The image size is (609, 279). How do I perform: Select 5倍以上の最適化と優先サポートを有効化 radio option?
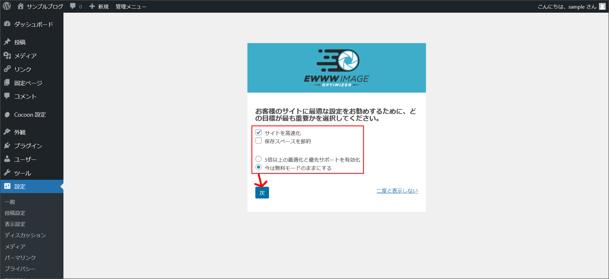point(259,159)
